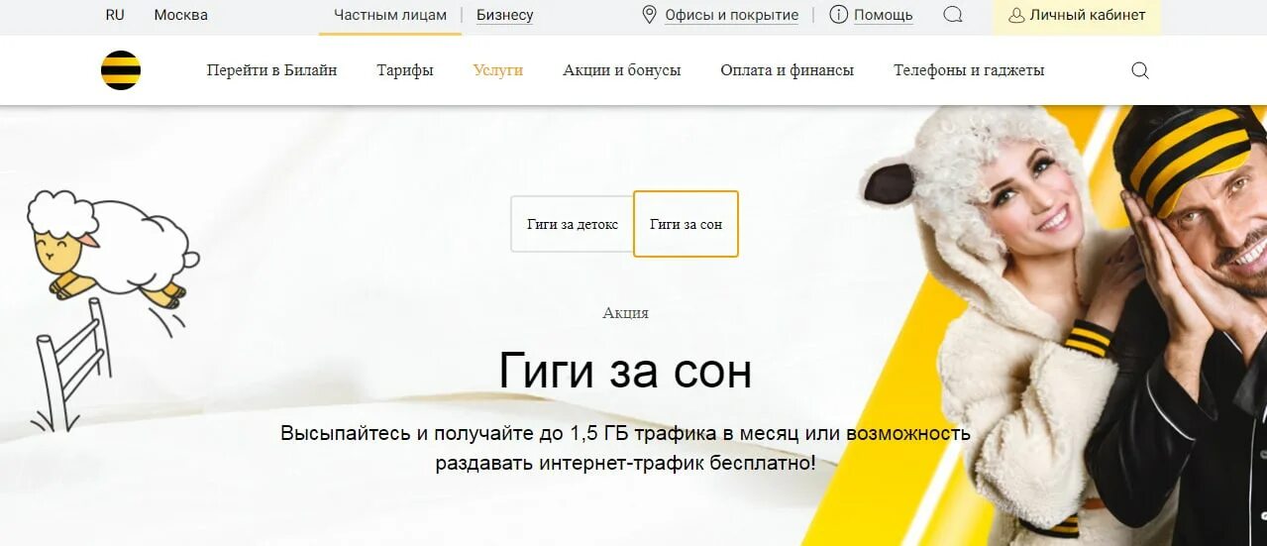1267x546 pixels.
Task: Click Перейти в Билайн link
Action: coord(271,70)
